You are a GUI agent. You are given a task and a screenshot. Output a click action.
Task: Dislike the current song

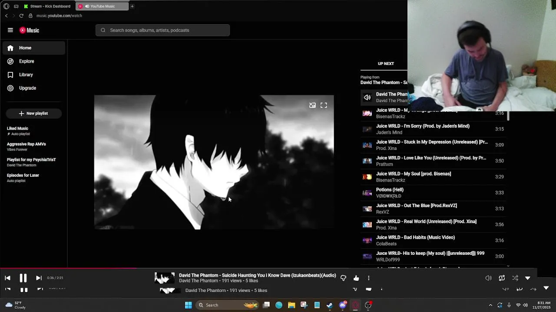coord(344,278)
